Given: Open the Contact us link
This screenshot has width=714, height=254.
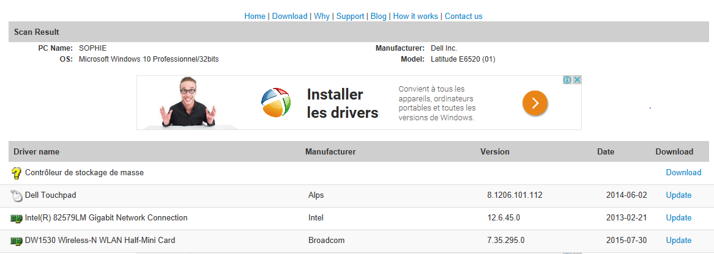Looking at the screenshot, I should 464,16.
